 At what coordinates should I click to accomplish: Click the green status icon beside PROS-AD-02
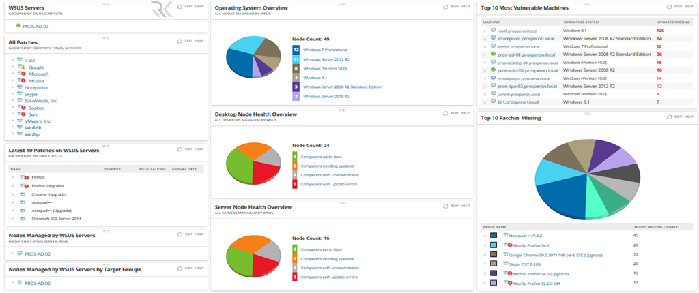pyautogui.click(x=18, y=26)
